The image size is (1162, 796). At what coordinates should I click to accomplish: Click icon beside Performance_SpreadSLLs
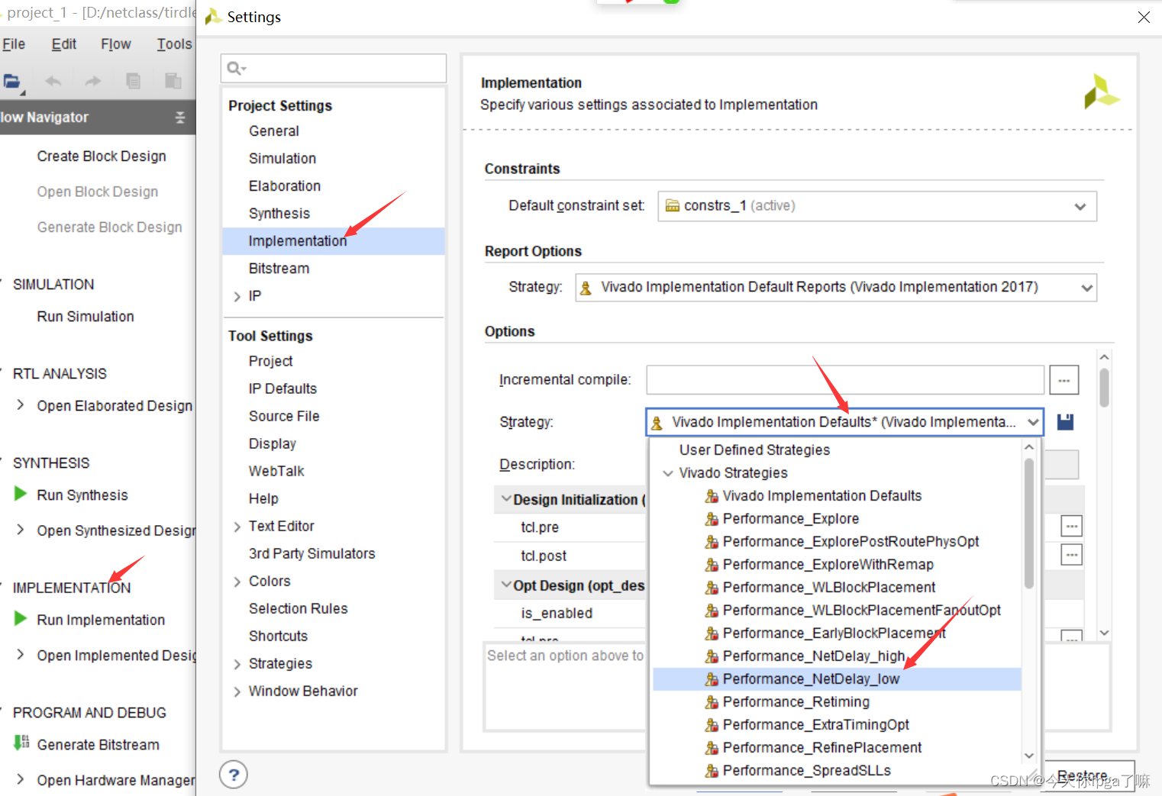(x=712, y=771)
